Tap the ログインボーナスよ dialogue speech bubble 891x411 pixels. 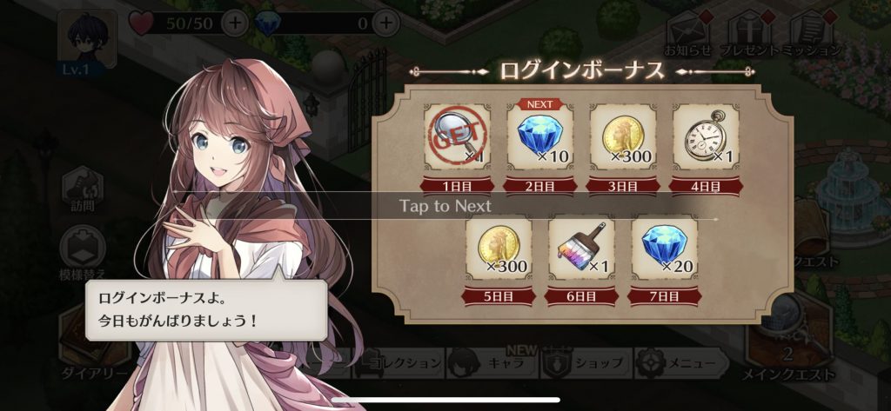tap(207, 309)
